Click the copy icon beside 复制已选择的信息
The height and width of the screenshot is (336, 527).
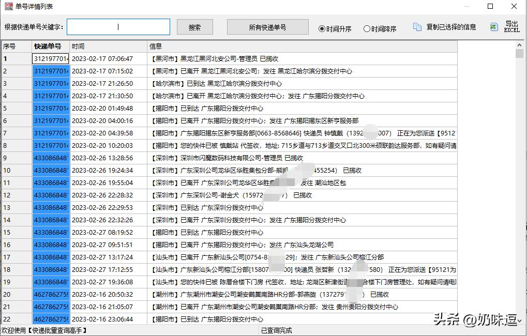(x=419, y=27)
